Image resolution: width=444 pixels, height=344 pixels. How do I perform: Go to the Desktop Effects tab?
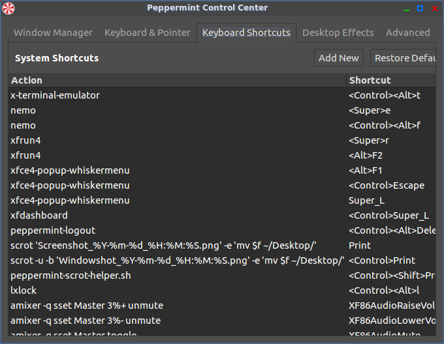338,33
